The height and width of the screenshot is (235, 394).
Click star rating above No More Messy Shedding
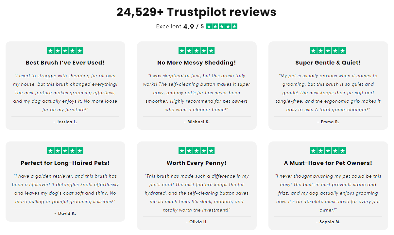[x=197, y=51]
